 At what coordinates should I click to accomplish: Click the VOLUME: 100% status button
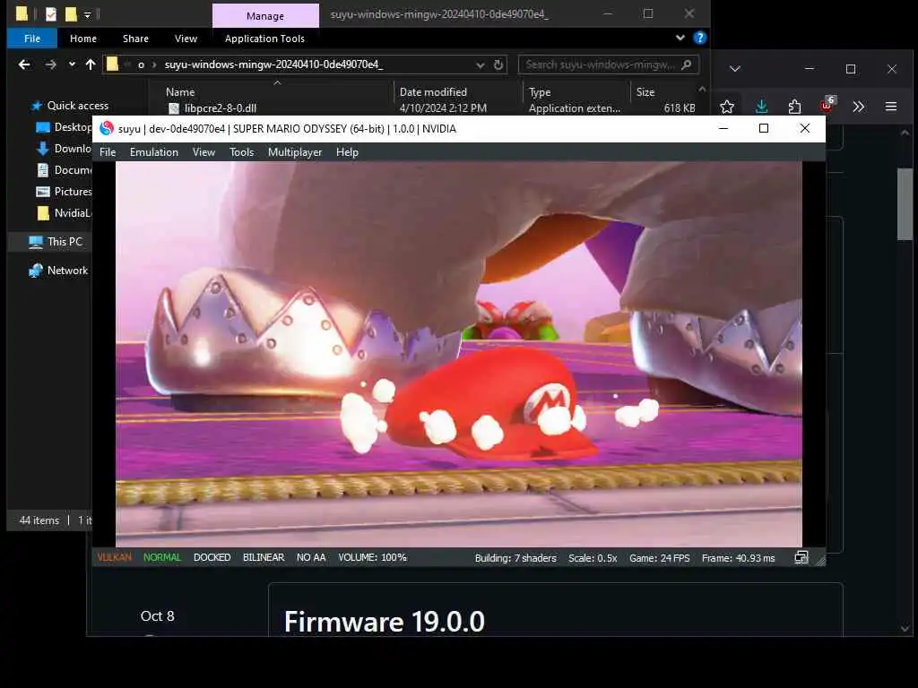tap(372, 557)
